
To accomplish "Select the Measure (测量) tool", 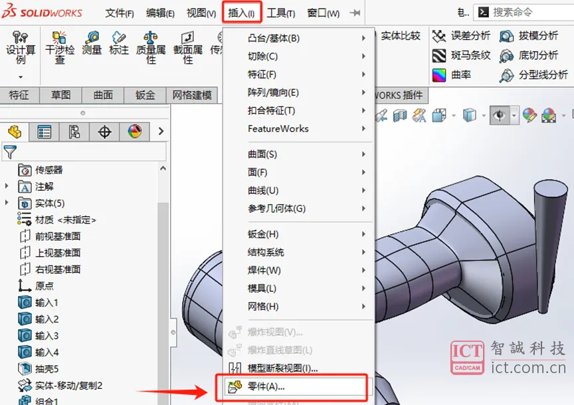I will tap(92, 43).
